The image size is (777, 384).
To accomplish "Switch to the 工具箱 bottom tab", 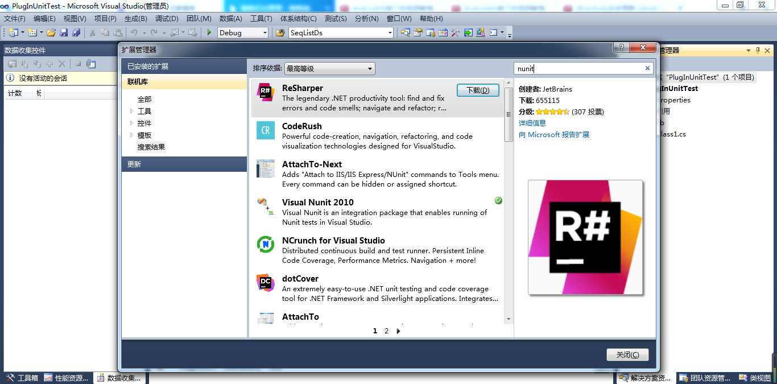I will [x=23, y=378].
